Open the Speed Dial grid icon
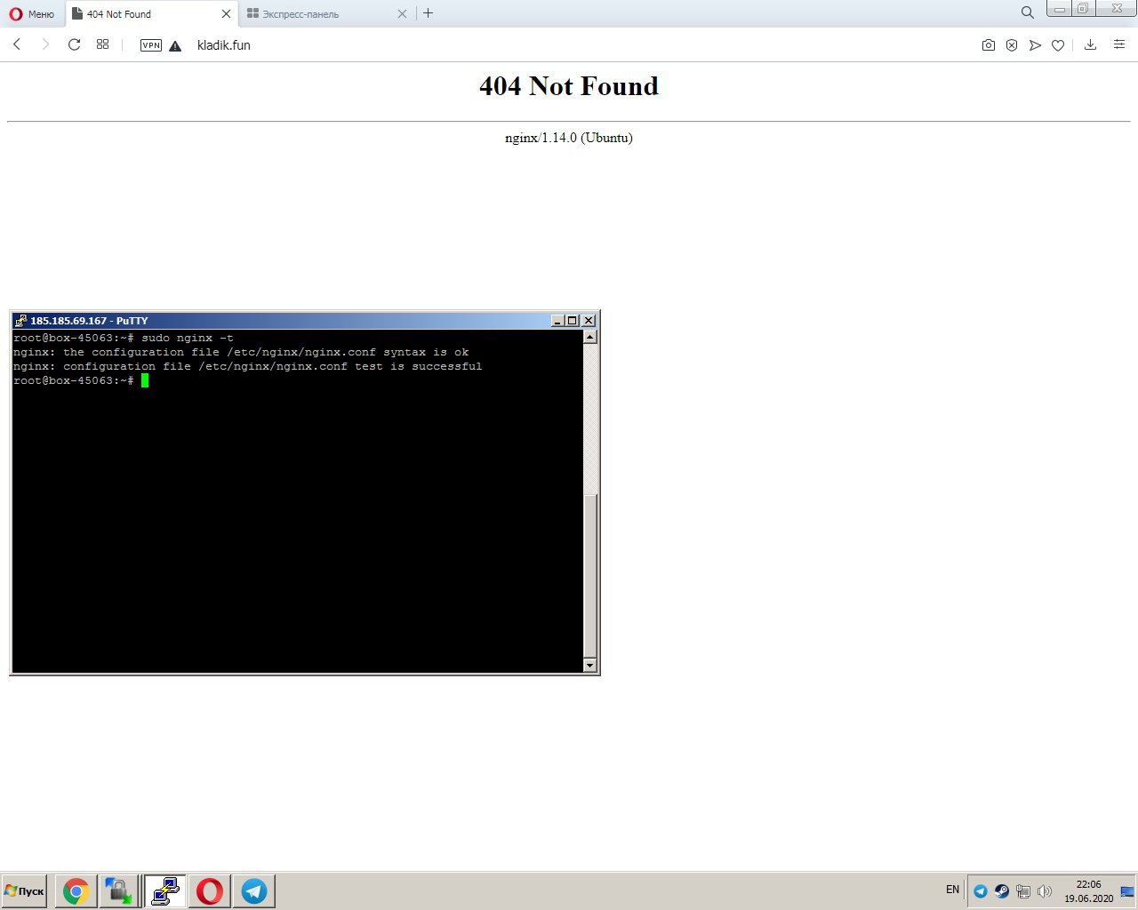Screen dimensions: 1138x910 click(103, 44)
